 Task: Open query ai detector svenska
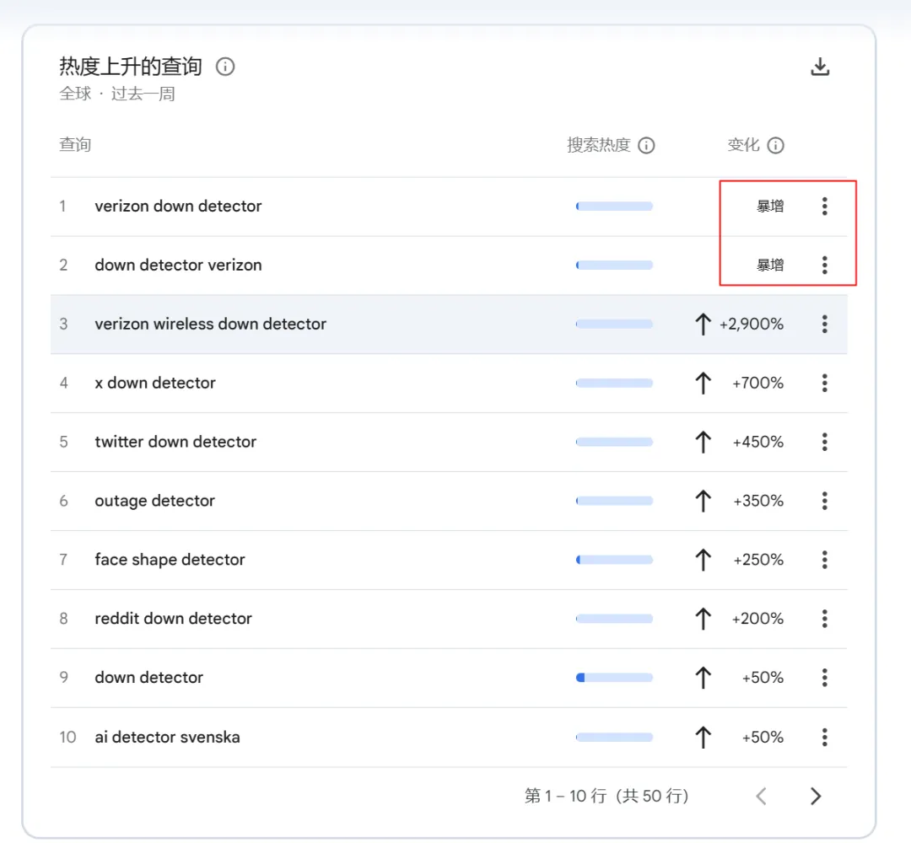pos(167,737)
